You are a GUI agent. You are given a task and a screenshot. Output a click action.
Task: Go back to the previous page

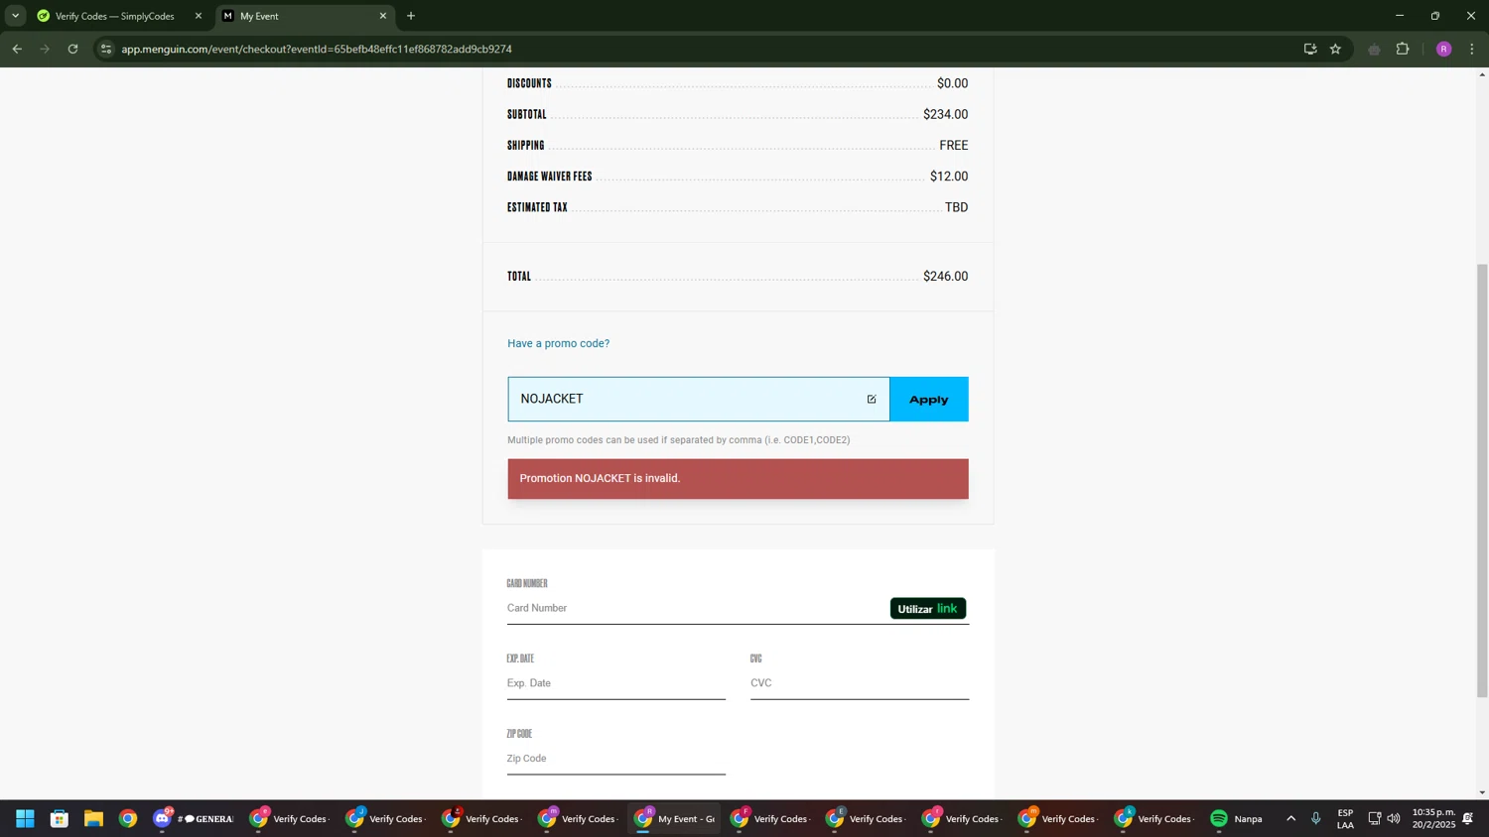click(x=17, y=49)
